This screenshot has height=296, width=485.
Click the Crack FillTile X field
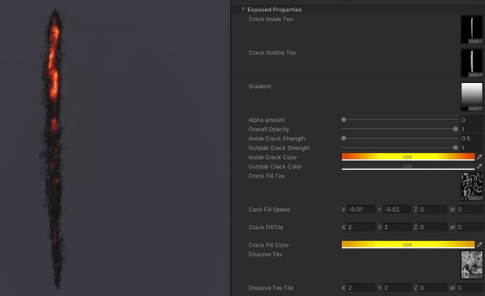pos(361,227)
